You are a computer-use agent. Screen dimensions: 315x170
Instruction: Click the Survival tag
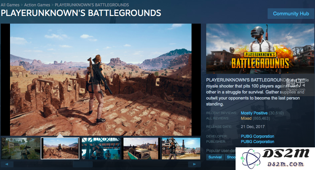(215, 157)
